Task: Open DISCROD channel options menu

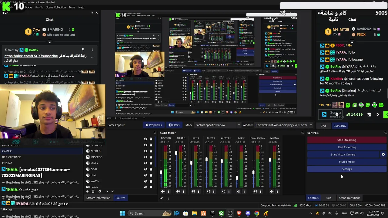Action: point(168,191)
